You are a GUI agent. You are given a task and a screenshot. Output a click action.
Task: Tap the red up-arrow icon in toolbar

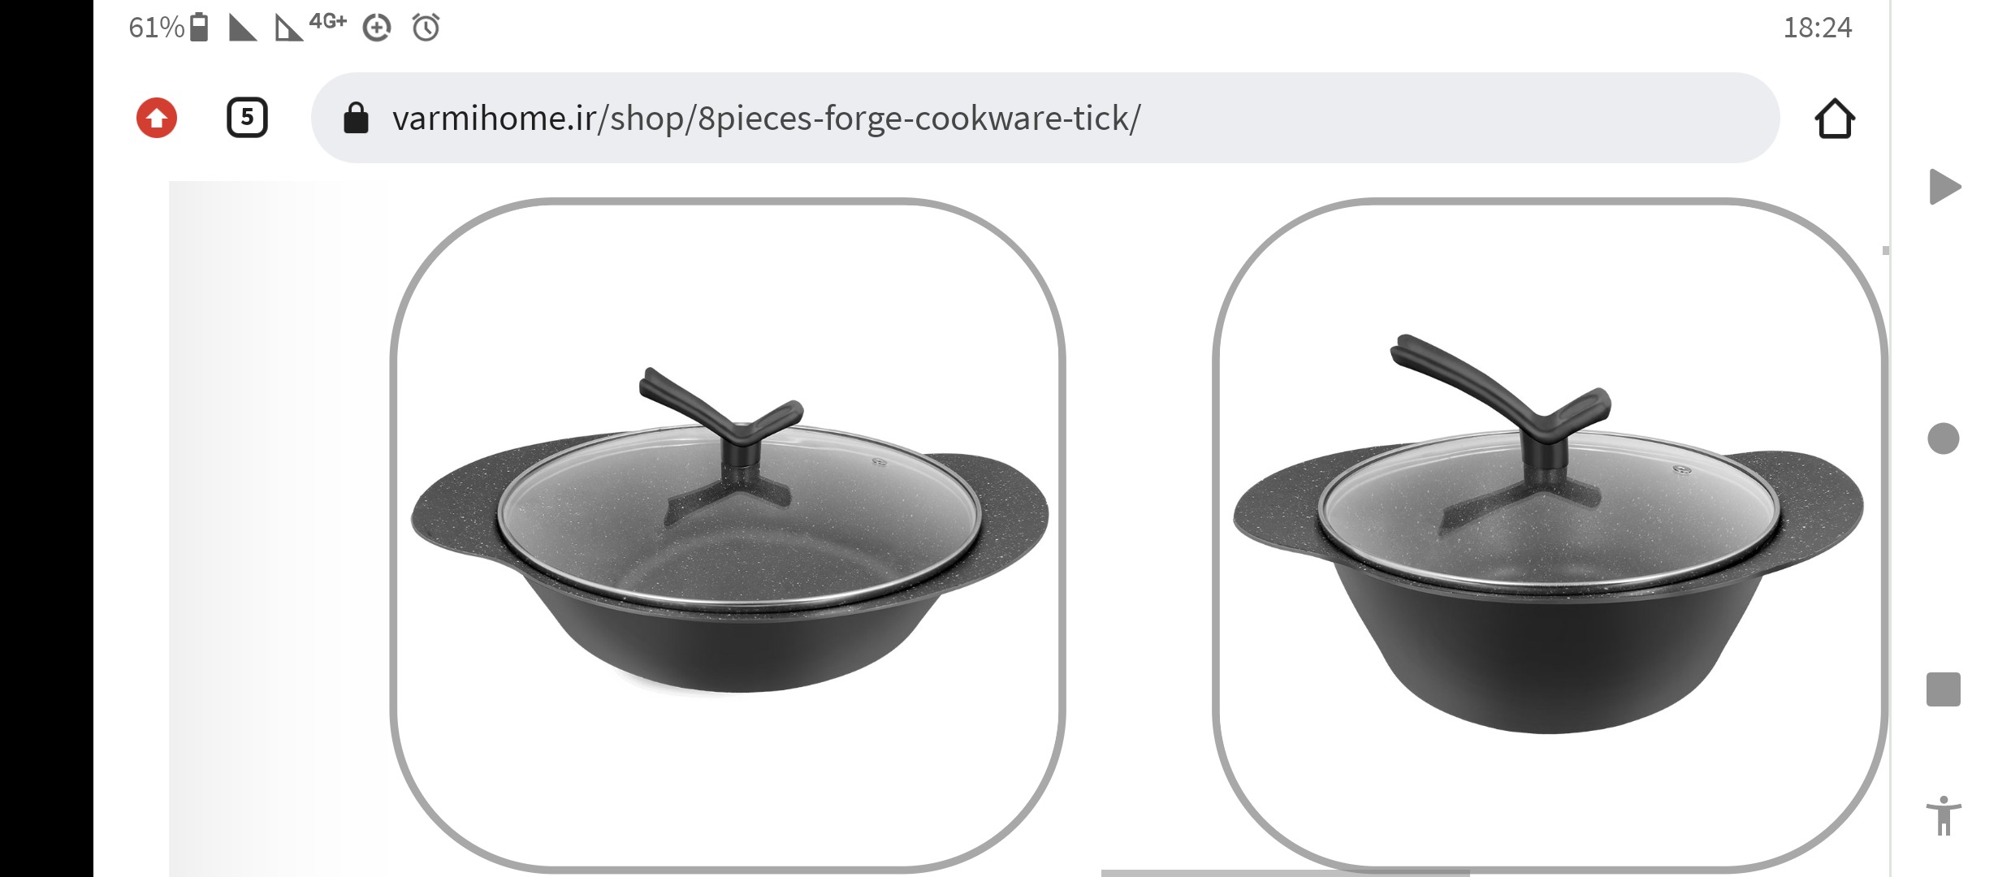[157, 118]
